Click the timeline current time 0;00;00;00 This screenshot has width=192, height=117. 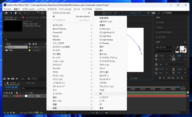[12, 87]
